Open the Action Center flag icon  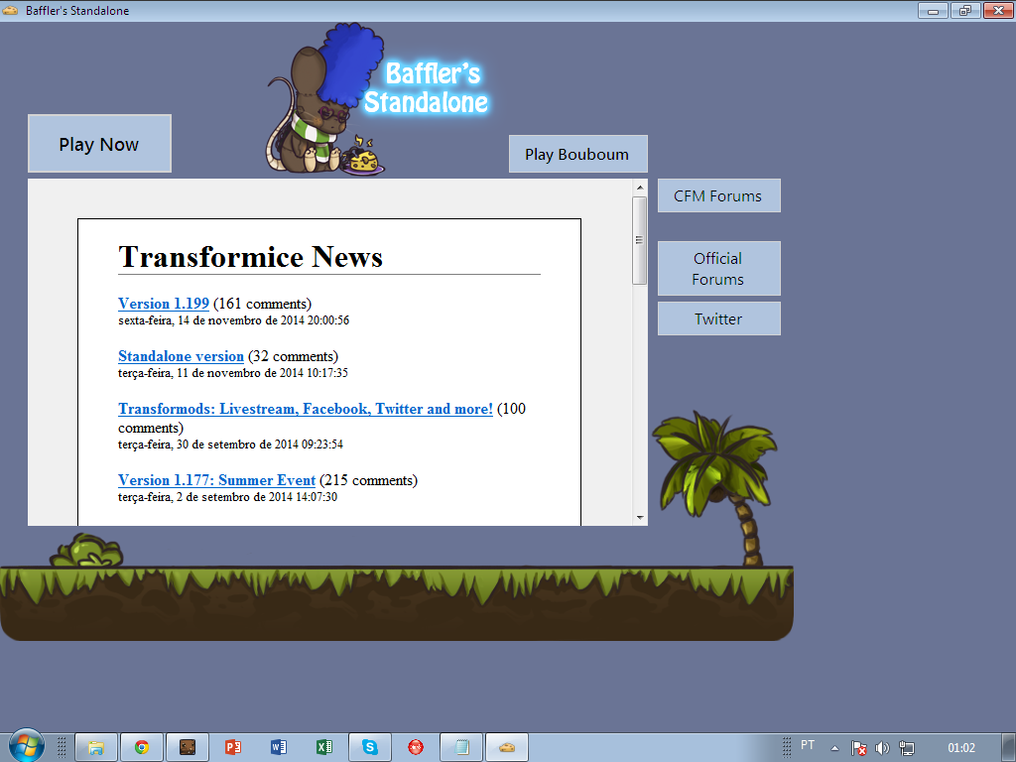[x=860, y=747]
